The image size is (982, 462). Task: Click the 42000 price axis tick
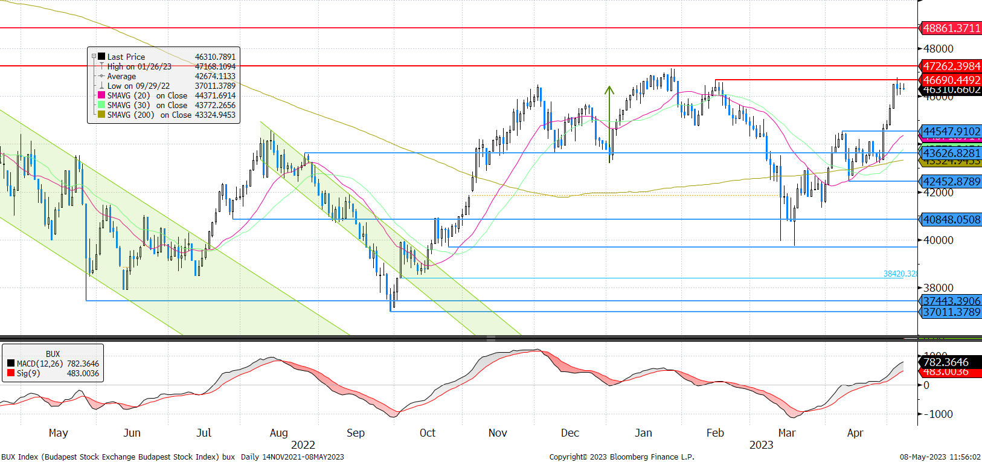click(x=939, y=192)
